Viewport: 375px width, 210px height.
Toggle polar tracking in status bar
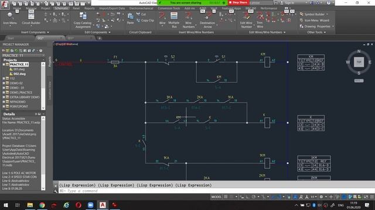pos(254,197)
